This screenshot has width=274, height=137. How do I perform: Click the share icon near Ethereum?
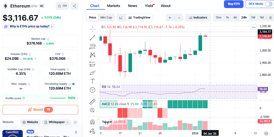74,6
